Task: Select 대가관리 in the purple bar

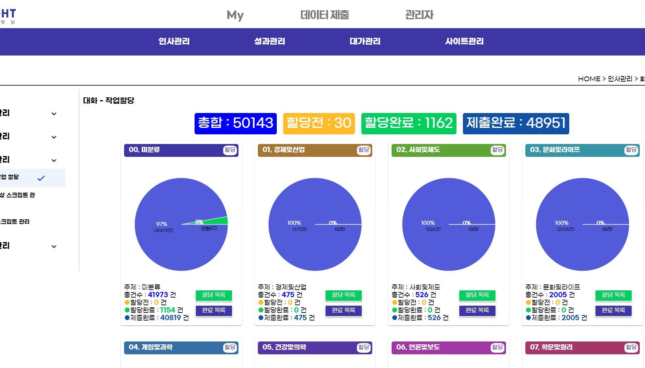Action: [x=365, y=41]
